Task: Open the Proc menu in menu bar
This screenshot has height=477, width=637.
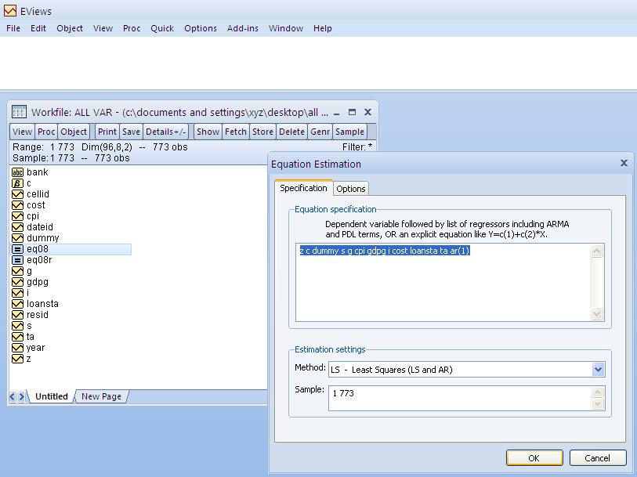Action: [x=132, y=28]
